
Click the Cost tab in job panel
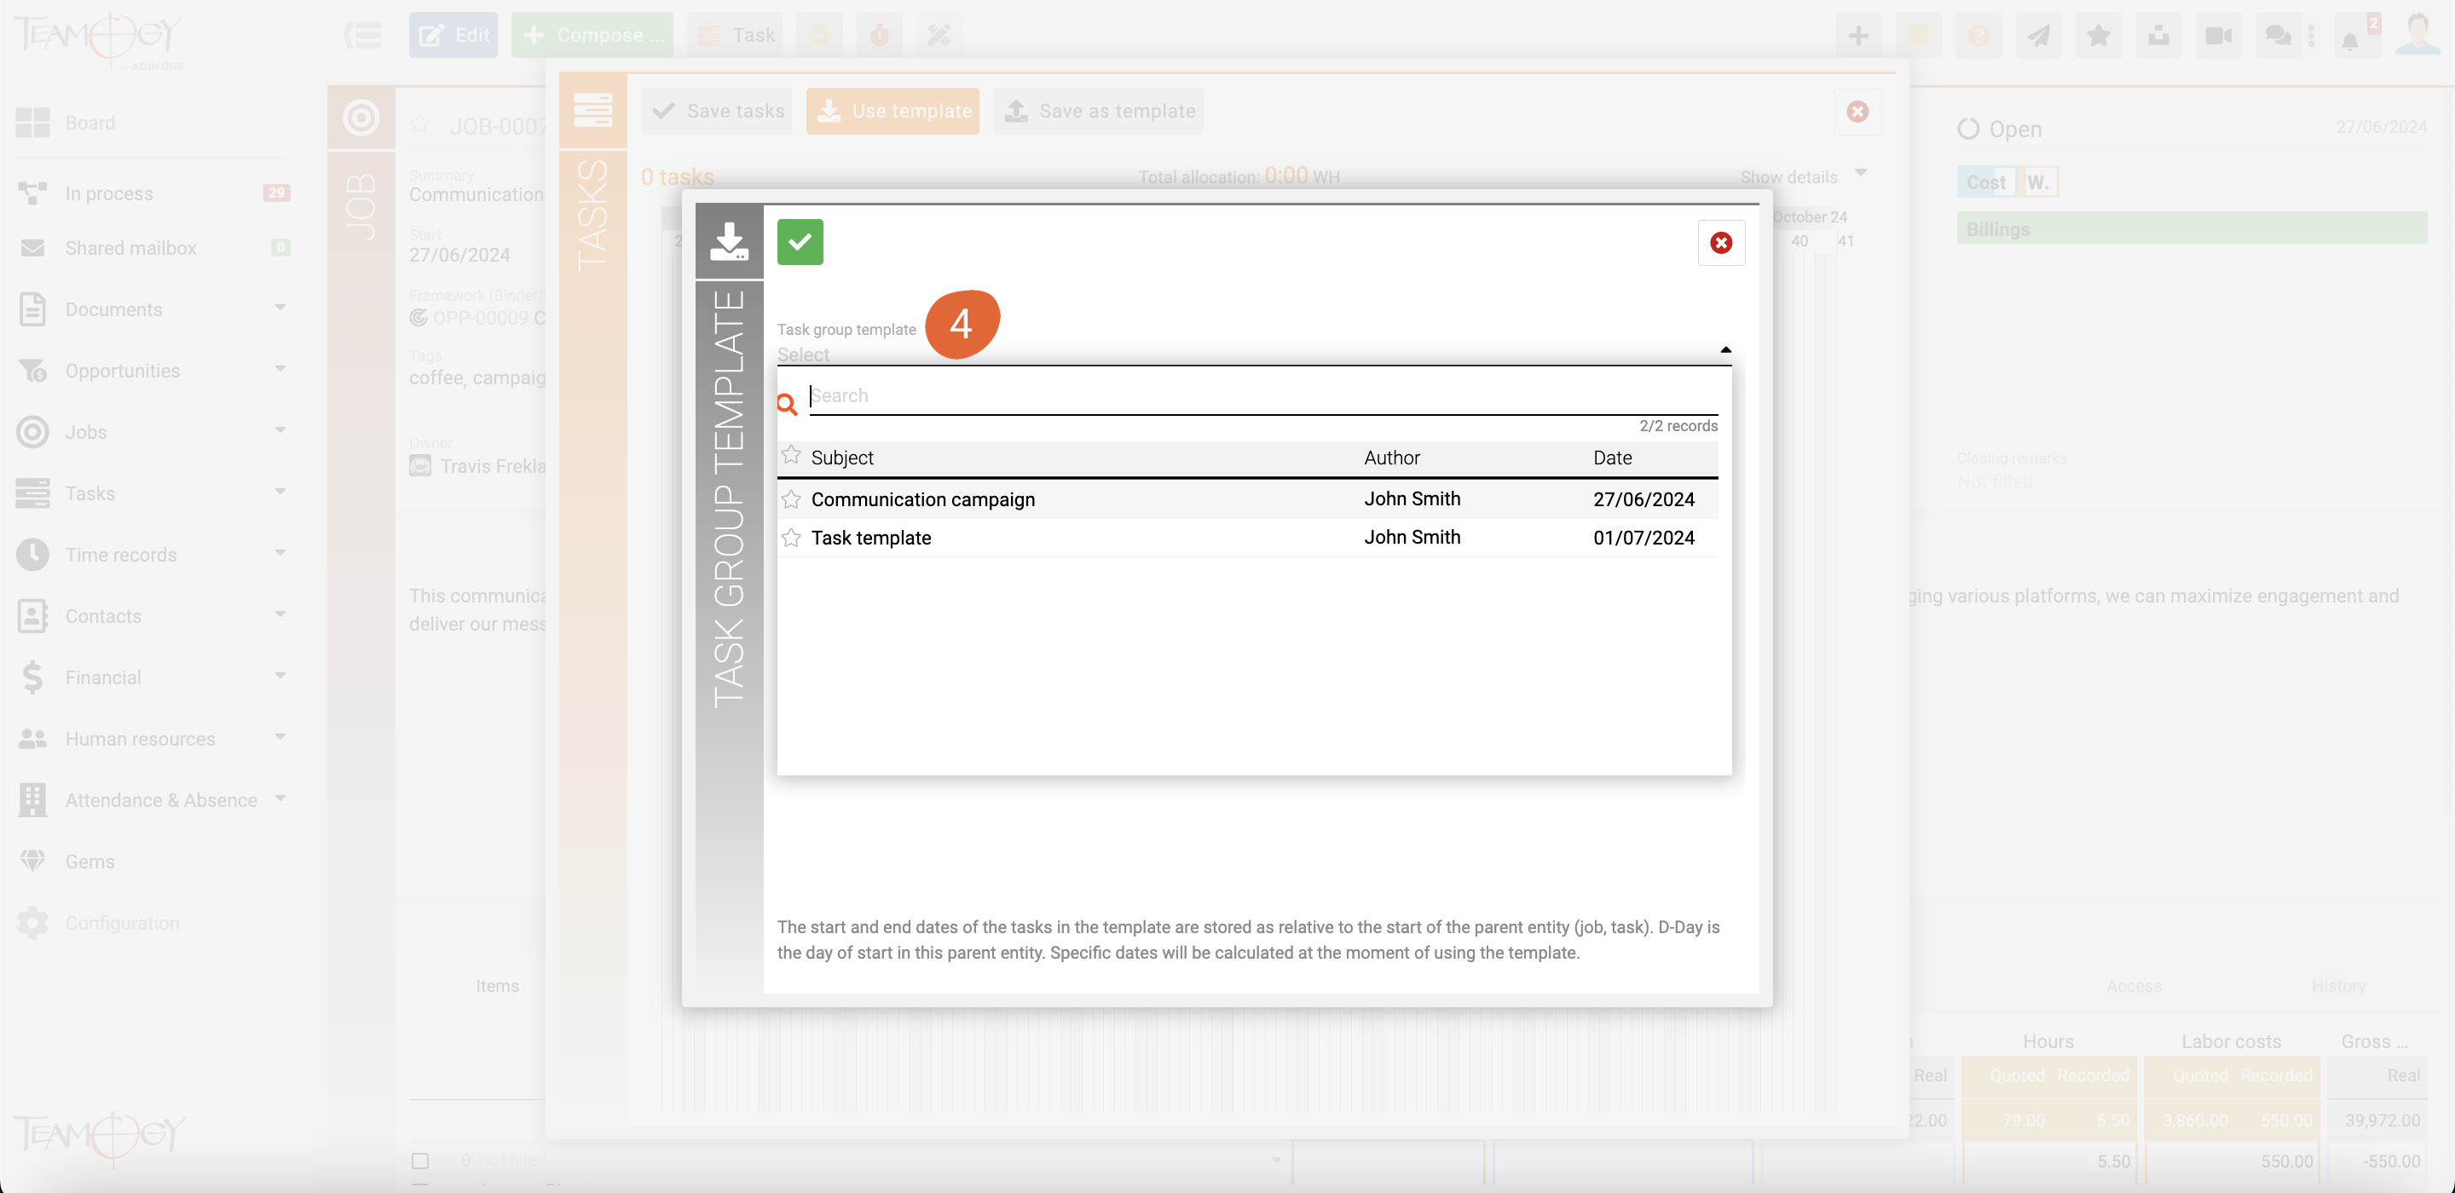[1986, 182]
